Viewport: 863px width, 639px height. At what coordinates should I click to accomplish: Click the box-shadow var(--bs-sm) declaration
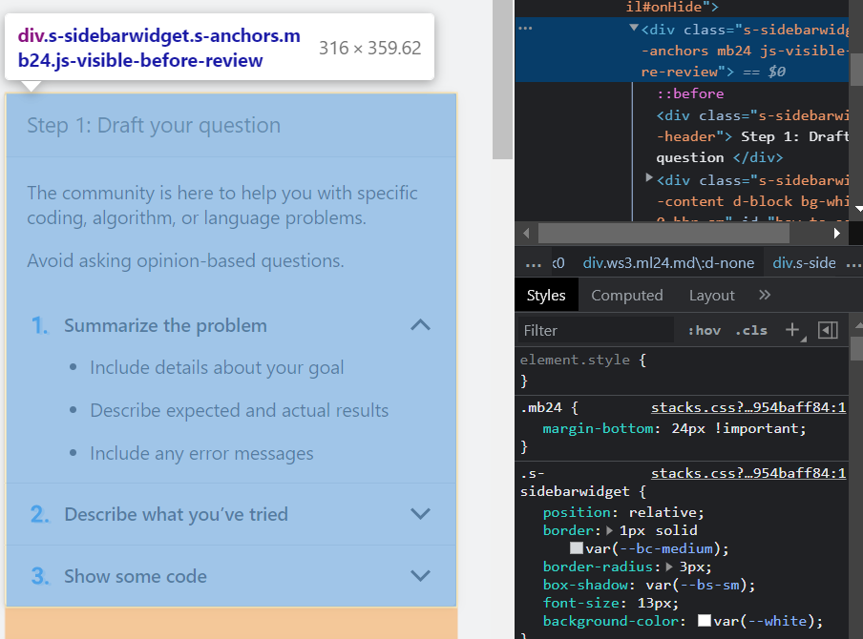pyautogui.click(x=649, y=585)
